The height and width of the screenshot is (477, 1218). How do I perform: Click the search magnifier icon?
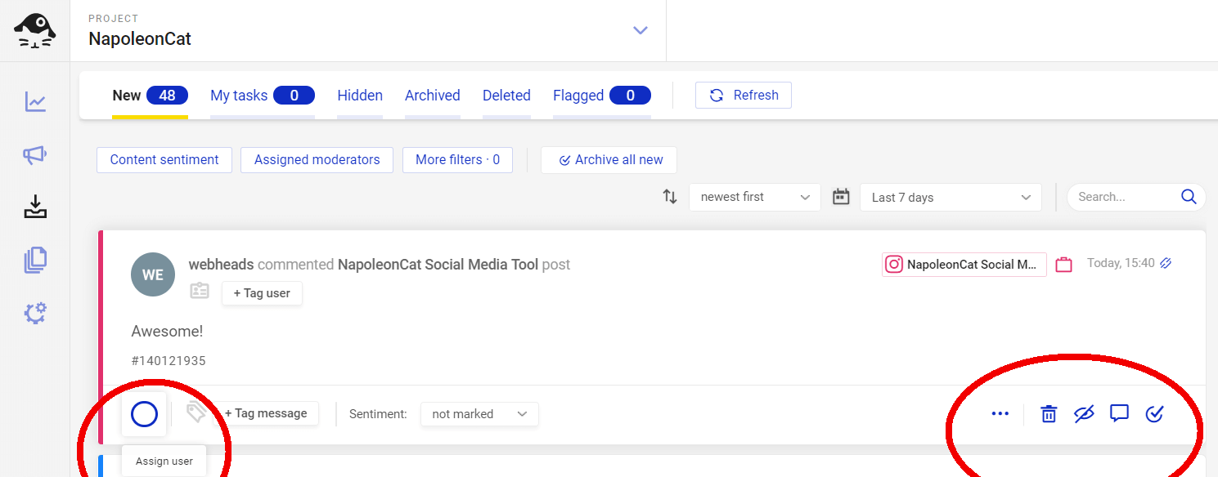coord(1189,197)
